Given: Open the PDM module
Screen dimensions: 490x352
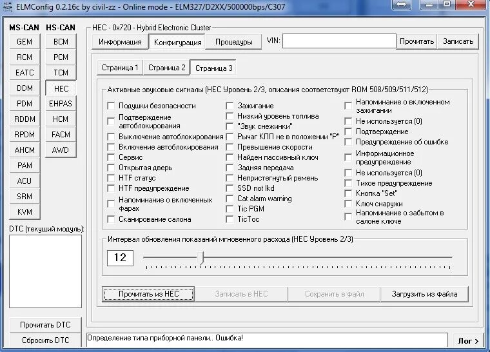Looking at the screenshot, I should tap(24, 104).
